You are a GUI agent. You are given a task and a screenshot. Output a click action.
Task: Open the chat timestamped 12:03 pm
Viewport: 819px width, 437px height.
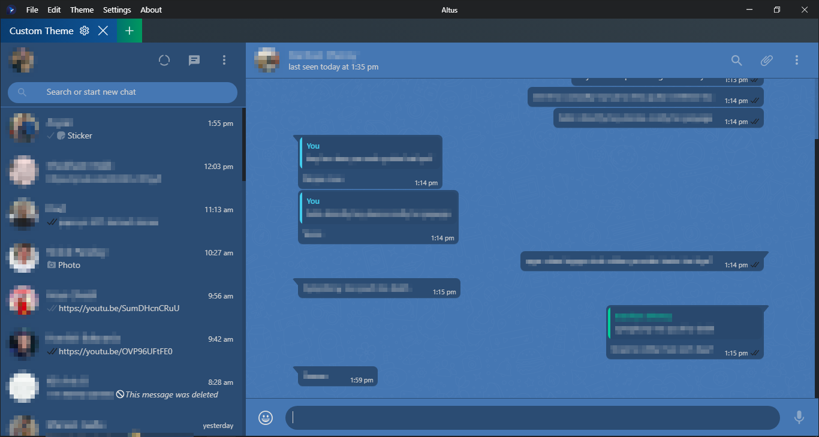pyautogui.click(x=121, y=173)
